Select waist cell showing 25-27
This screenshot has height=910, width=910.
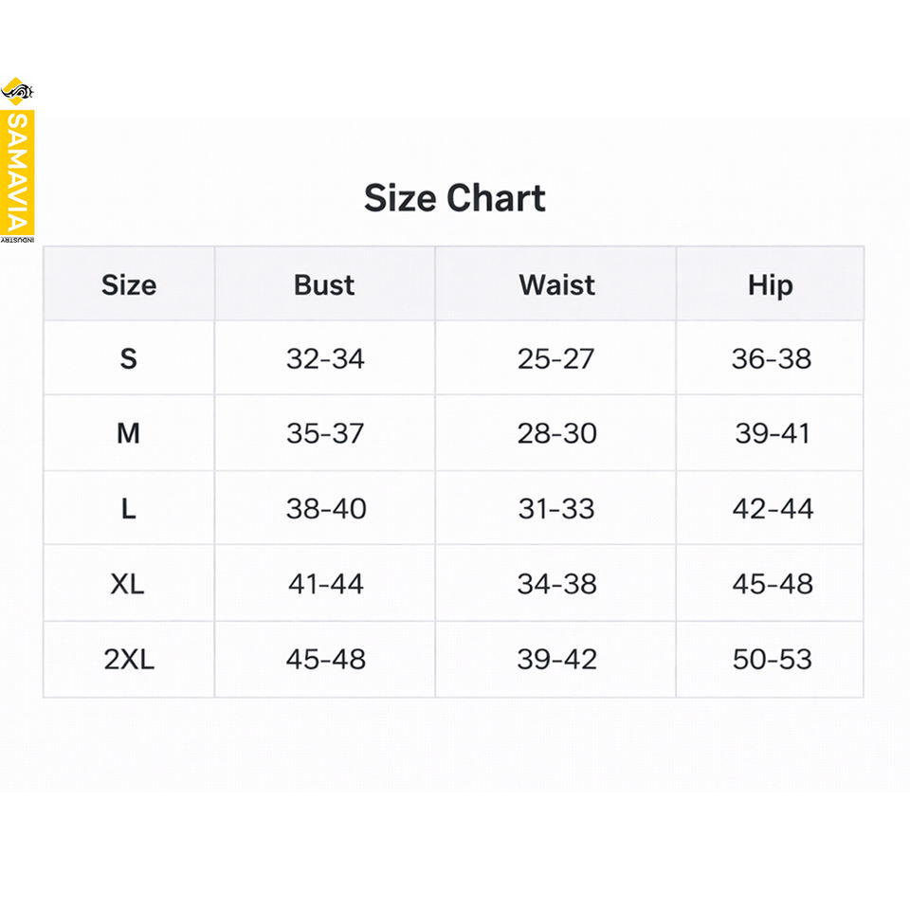click(x=556, y=359)
